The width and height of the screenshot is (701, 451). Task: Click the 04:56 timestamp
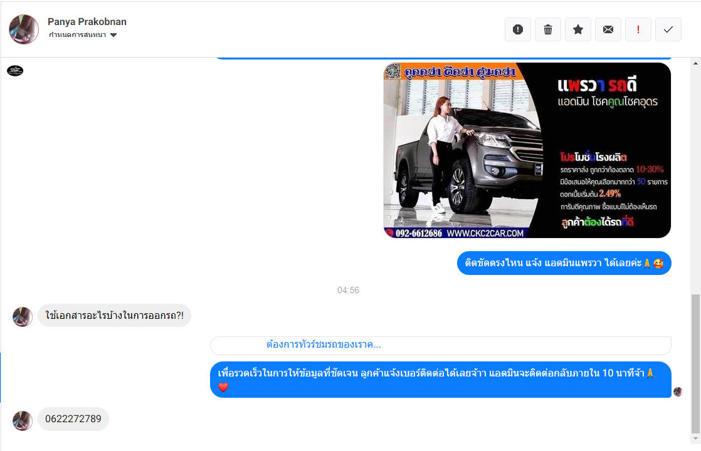(x=348, y=290)
